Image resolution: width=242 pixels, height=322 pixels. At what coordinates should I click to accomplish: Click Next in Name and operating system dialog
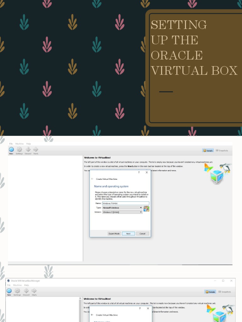[x=129, y=234]
